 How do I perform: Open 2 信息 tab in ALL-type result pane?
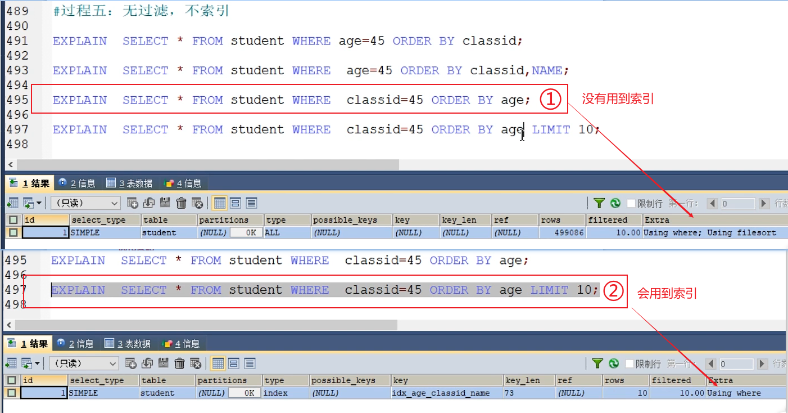[77, 183]
